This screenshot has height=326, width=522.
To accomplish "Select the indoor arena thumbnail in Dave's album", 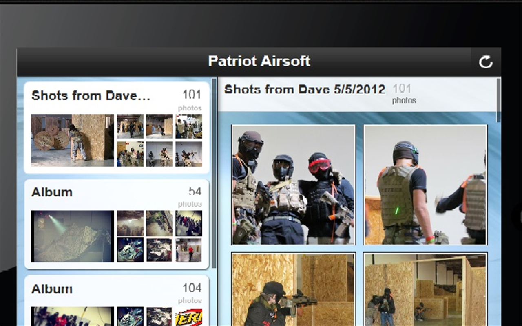I will point(130,126).
